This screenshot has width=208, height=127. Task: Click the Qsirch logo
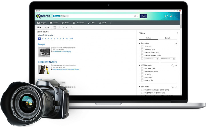coord(43,16)
